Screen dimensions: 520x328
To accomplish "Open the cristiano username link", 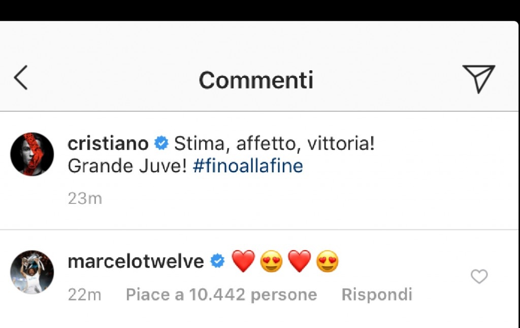I will pyautogui.click(x=108, y=143).
